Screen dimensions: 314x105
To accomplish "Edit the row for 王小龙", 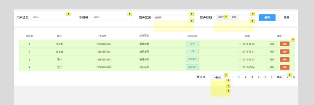I will 272,51.
